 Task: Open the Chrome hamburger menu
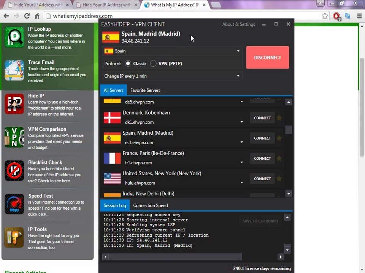[x=359, y=16]
